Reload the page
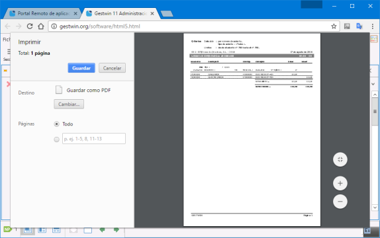Viewport: 380px width, 238px height. click(30, 26)
